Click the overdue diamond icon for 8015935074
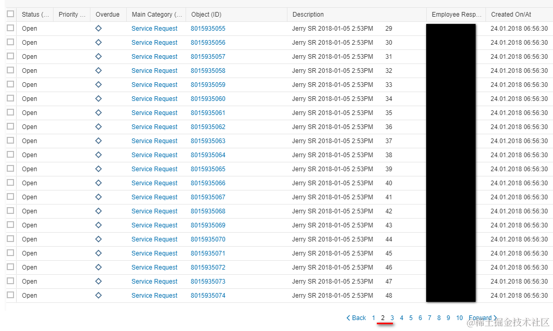Screen dimensions: 553x331 [x=98, y=295]
